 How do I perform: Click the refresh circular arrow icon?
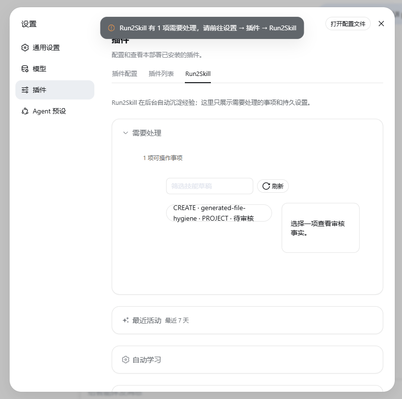pyautogui.click(x=266, y=186)
